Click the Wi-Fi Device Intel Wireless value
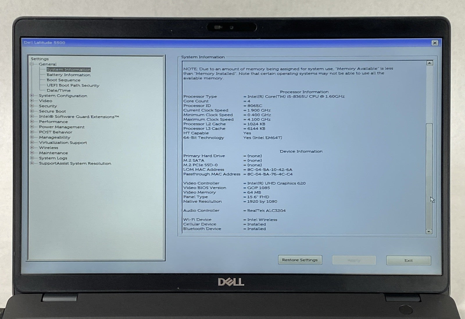 pos(262,220)
